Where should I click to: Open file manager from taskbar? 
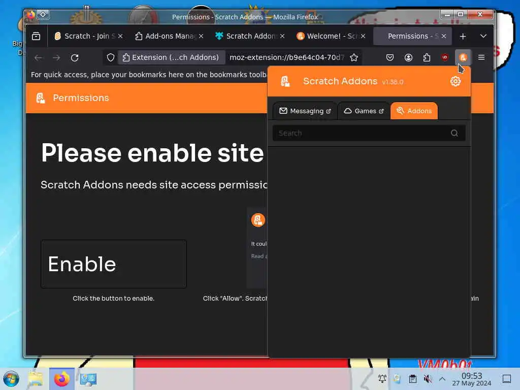click(x=36, y=379)
